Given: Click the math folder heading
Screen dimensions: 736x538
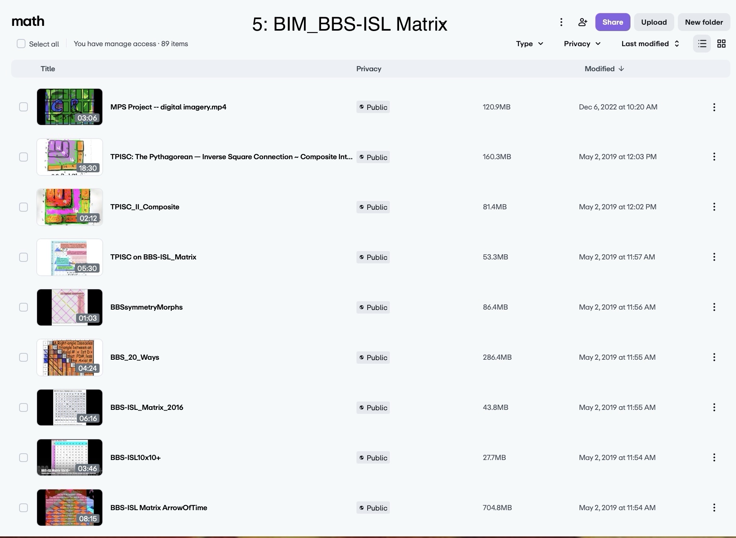Looking at the screenshot, I should [28, 21].
